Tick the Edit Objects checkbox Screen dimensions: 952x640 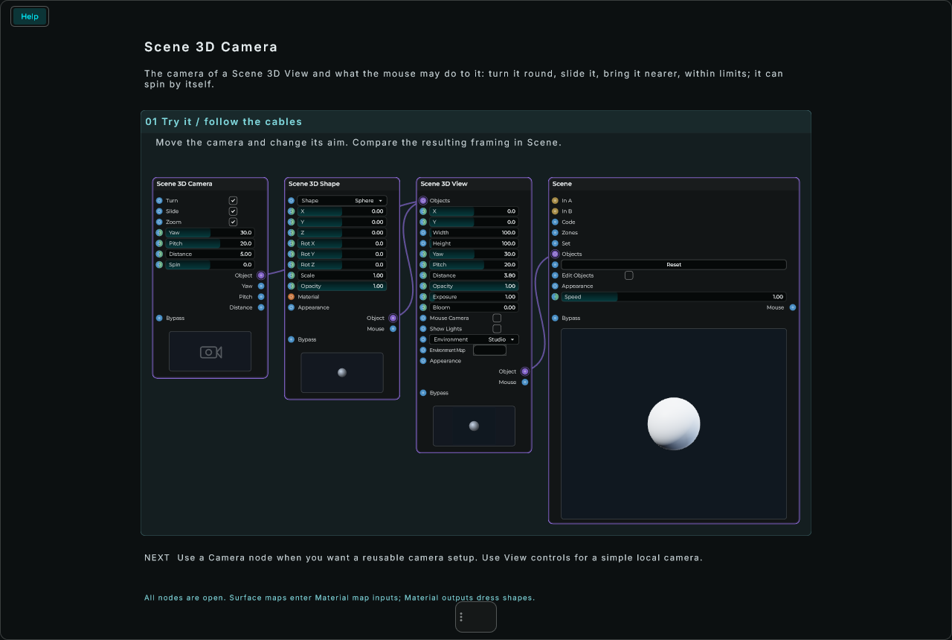(628, 275)
